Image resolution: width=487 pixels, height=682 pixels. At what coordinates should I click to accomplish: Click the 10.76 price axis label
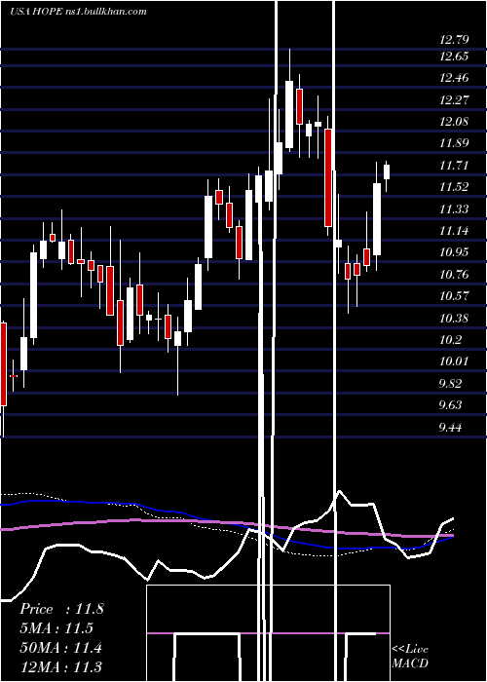(x=454, y=275)
